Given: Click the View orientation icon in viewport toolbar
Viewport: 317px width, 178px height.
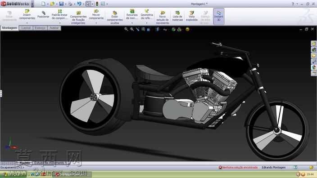Looking at the screenshot, I should [x=149, y=30].
